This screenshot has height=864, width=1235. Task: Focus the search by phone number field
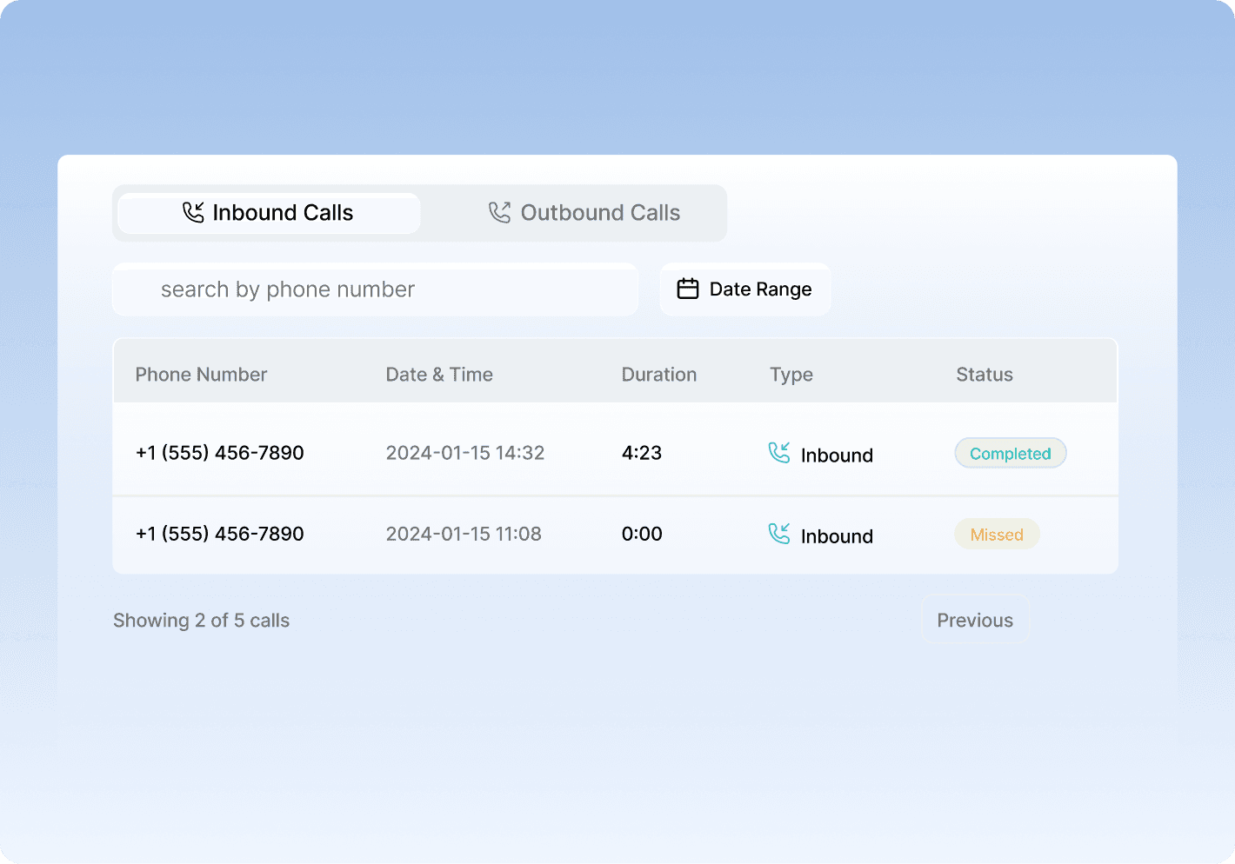pyautogui.click(x=375, y=289)
